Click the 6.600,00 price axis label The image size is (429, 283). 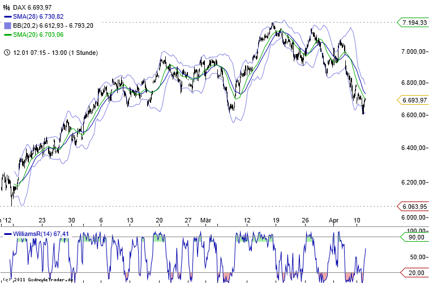[413, 115]
